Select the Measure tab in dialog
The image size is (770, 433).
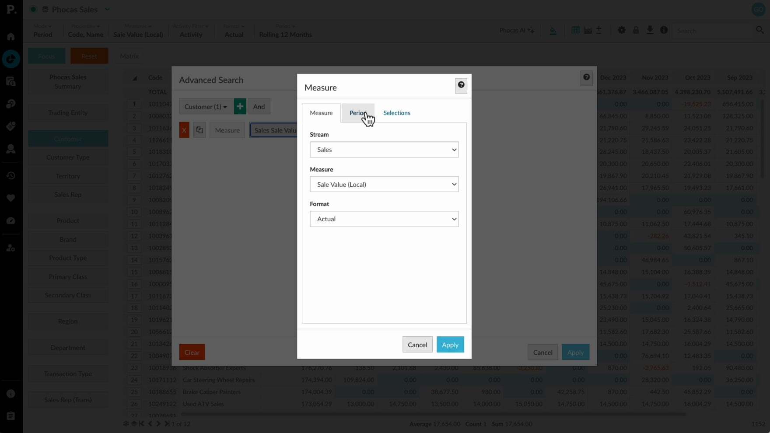[x=321, y=113]
